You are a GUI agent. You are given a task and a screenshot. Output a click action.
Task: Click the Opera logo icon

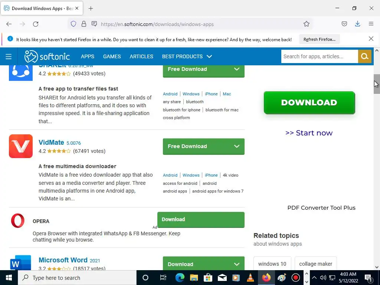point(18,220)
